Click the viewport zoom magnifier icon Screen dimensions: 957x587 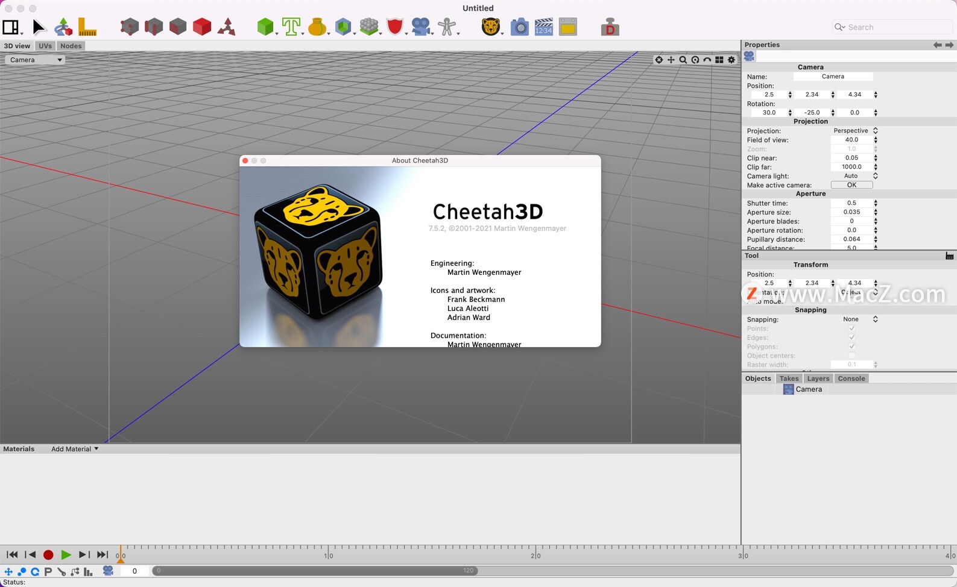683,60
